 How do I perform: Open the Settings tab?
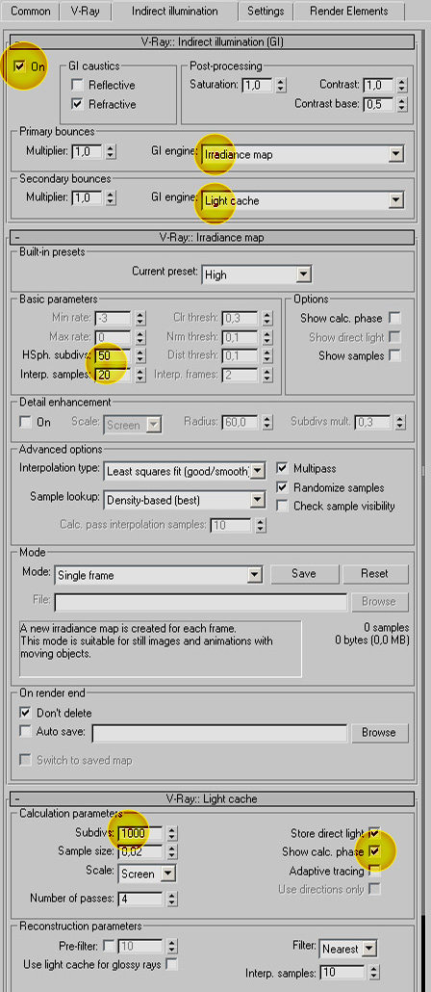[x=266, y=11]
